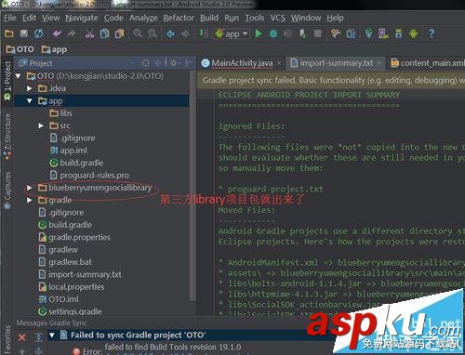Navigate back with the left arrow icon
The height and width of the screenshot is (355, 465).
point(170,33)
